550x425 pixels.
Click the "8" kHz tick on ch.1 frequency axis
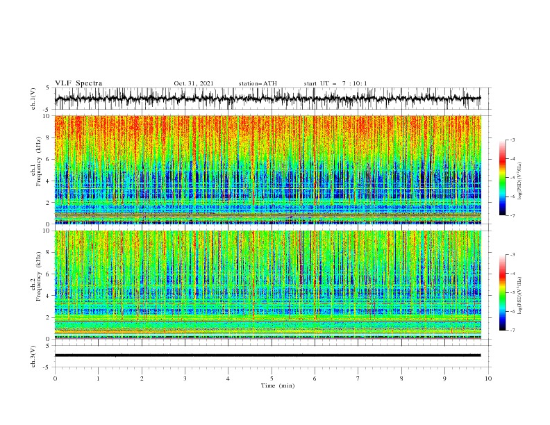coord(49,137)
